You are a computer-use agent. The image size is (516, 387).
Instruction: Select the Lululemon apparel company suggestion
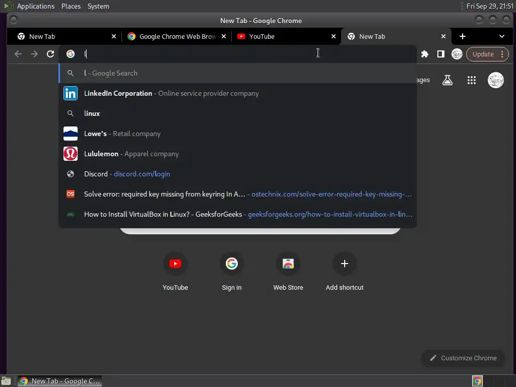click(x=238, y=154)
